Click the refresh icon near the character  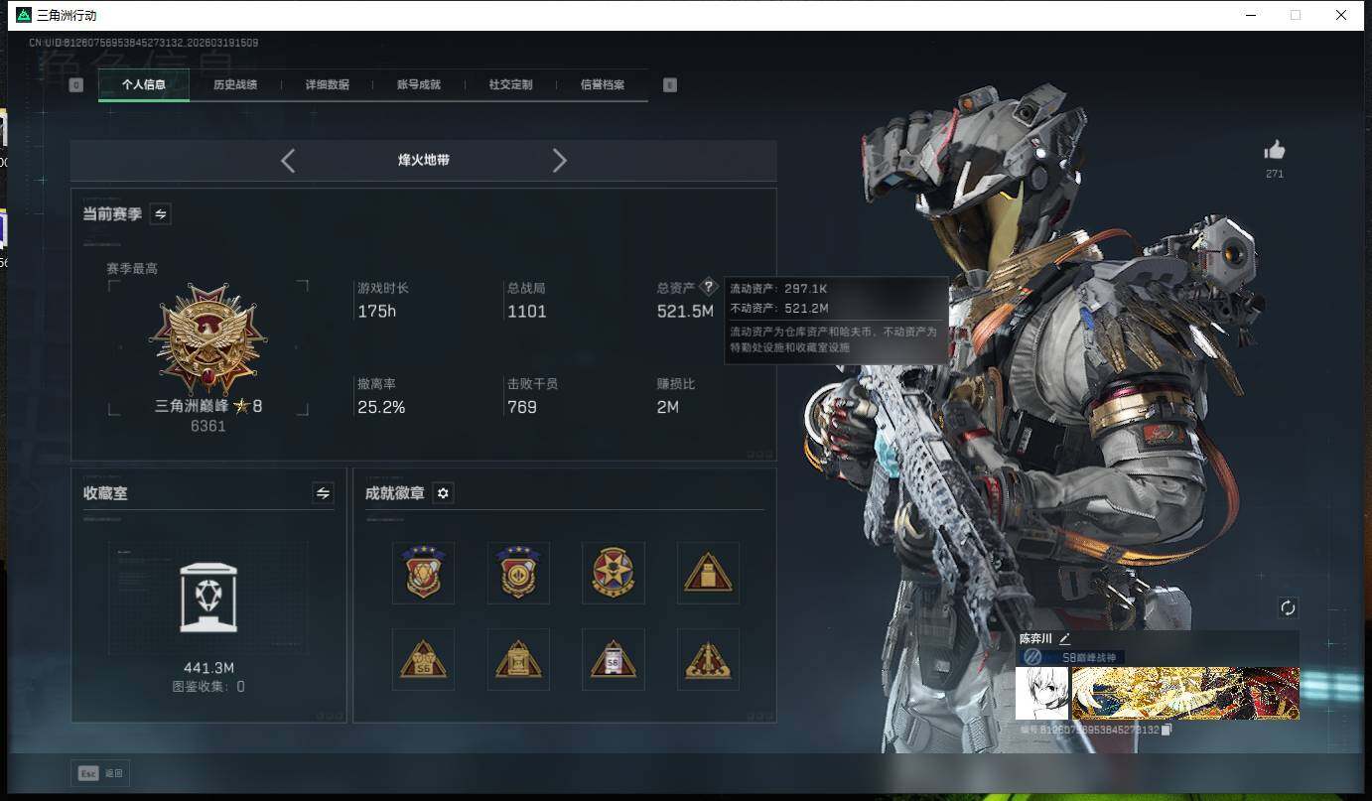[x=1289, y=608]
